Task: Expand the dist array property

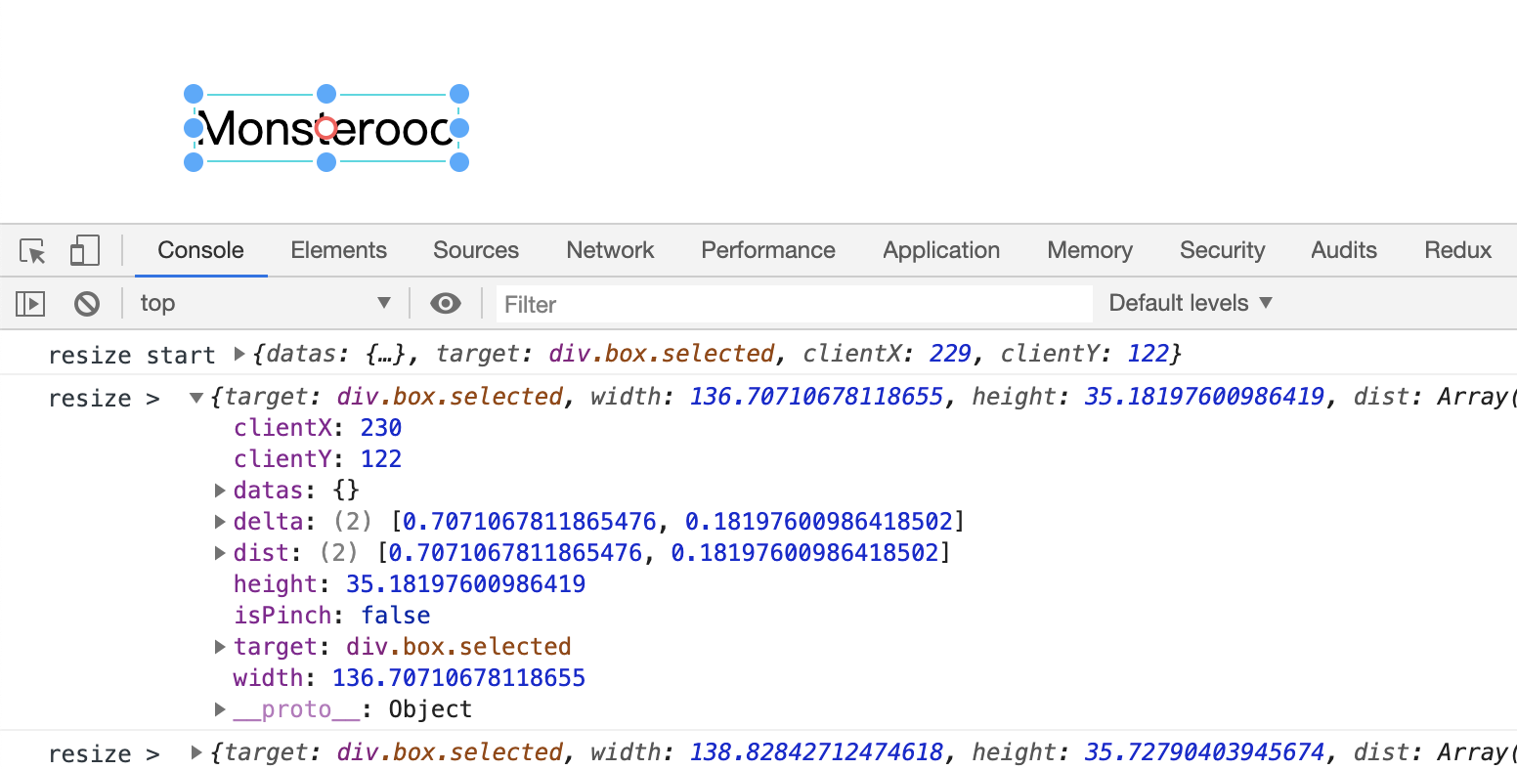Action: point(220,552)
